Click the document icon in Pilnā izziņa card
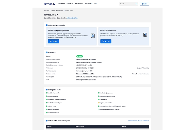 point(93,36)
